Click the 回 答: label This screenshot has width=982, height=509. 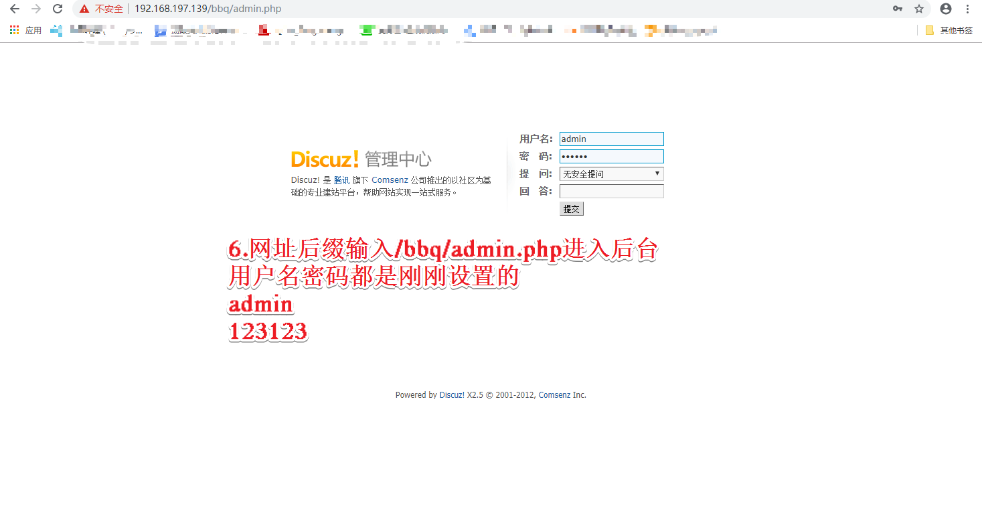pos(536,192)
